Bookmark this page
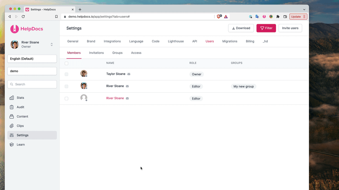339x190 pixels. coord(56,17)
